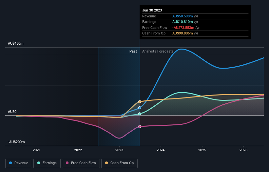Click the AU$90.806m cash from op value

coord(183,33)
